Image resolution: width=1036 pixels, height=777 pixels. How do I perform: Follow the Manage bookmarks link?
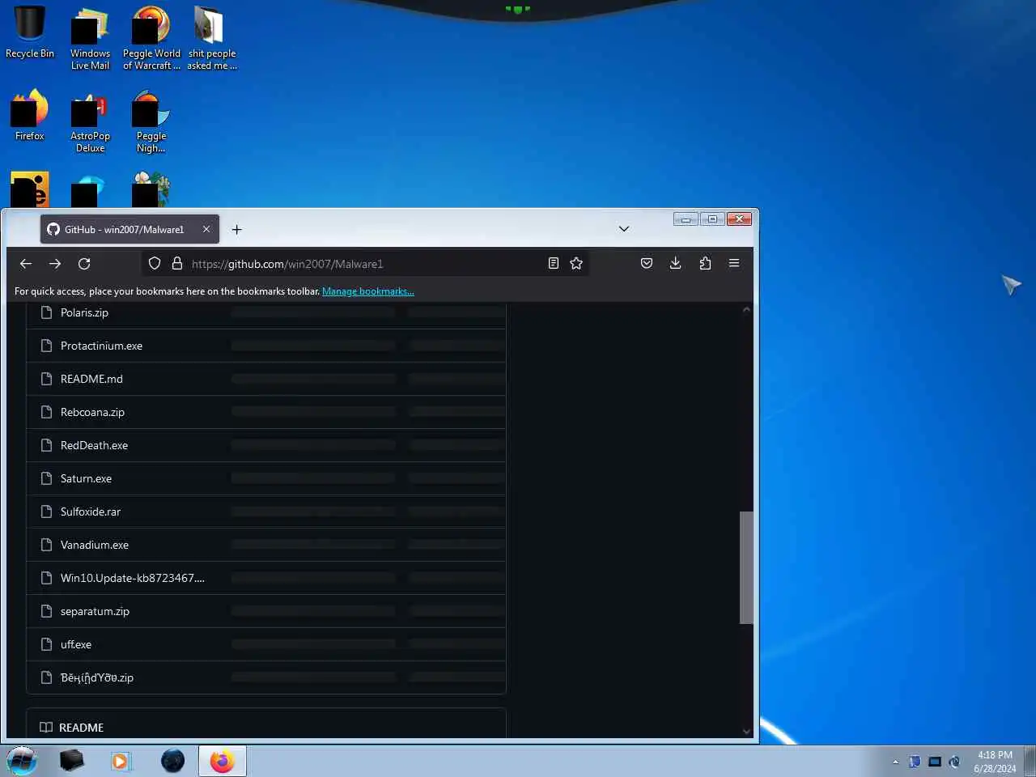click(368, 291)
